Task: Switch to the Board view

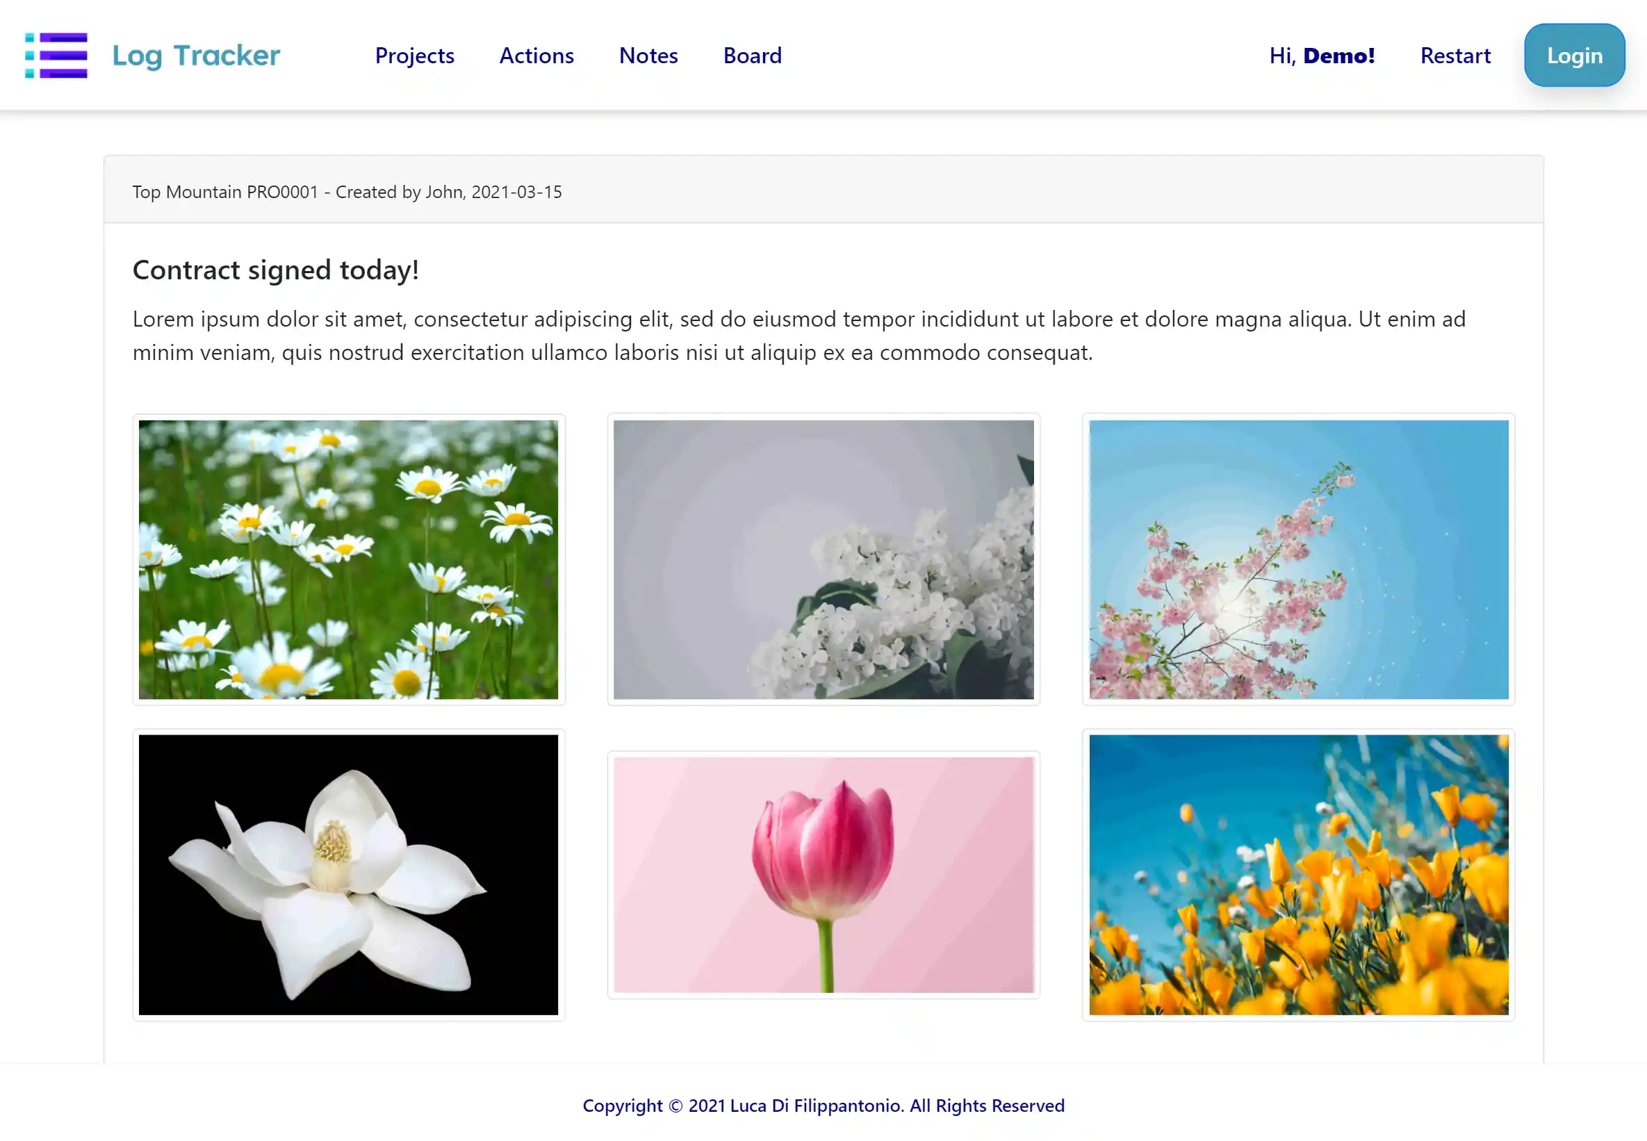Action: coord(752,56)
